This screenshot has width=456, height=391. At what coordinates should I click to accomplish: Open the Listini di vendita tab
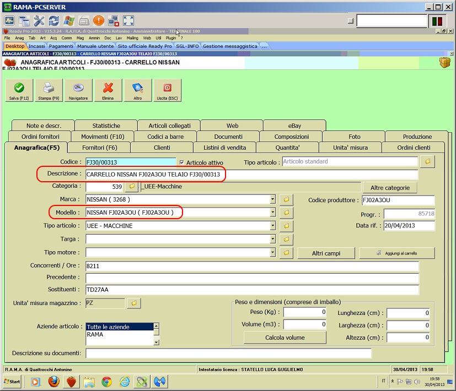click(x=225, y=148)
